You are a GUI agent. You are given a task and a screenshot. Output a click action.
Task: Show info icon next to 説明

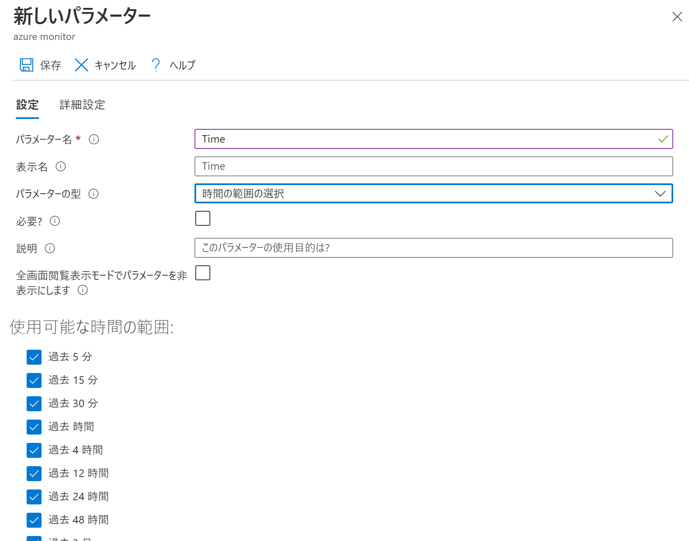click(50, 248)
